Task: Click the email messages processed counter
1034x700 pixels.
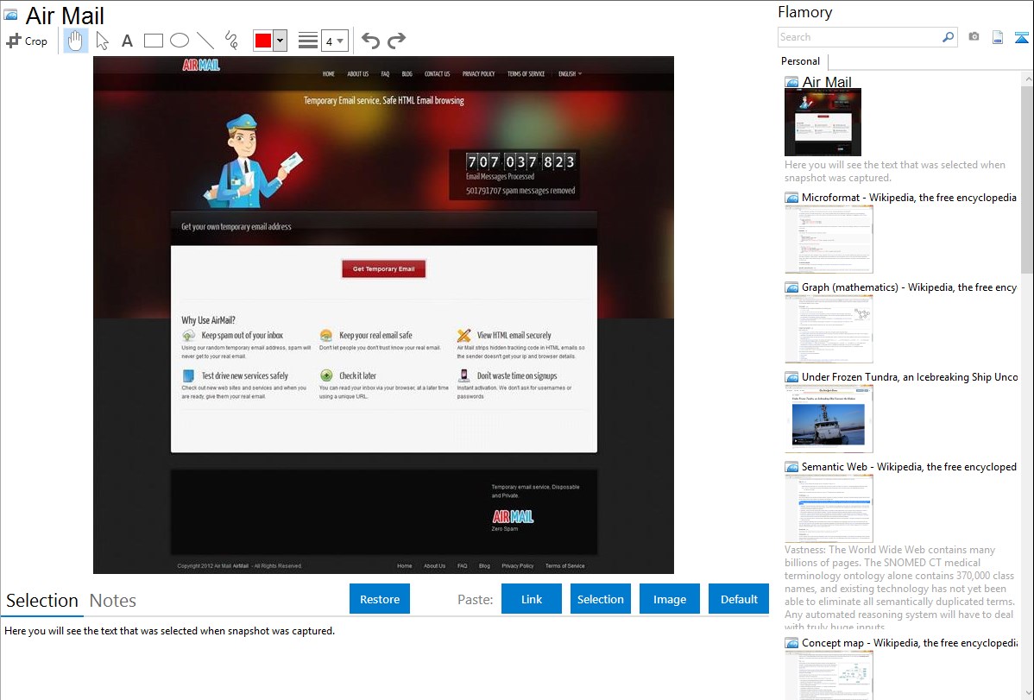Action: pyautogui.click(x=520, y=161)
